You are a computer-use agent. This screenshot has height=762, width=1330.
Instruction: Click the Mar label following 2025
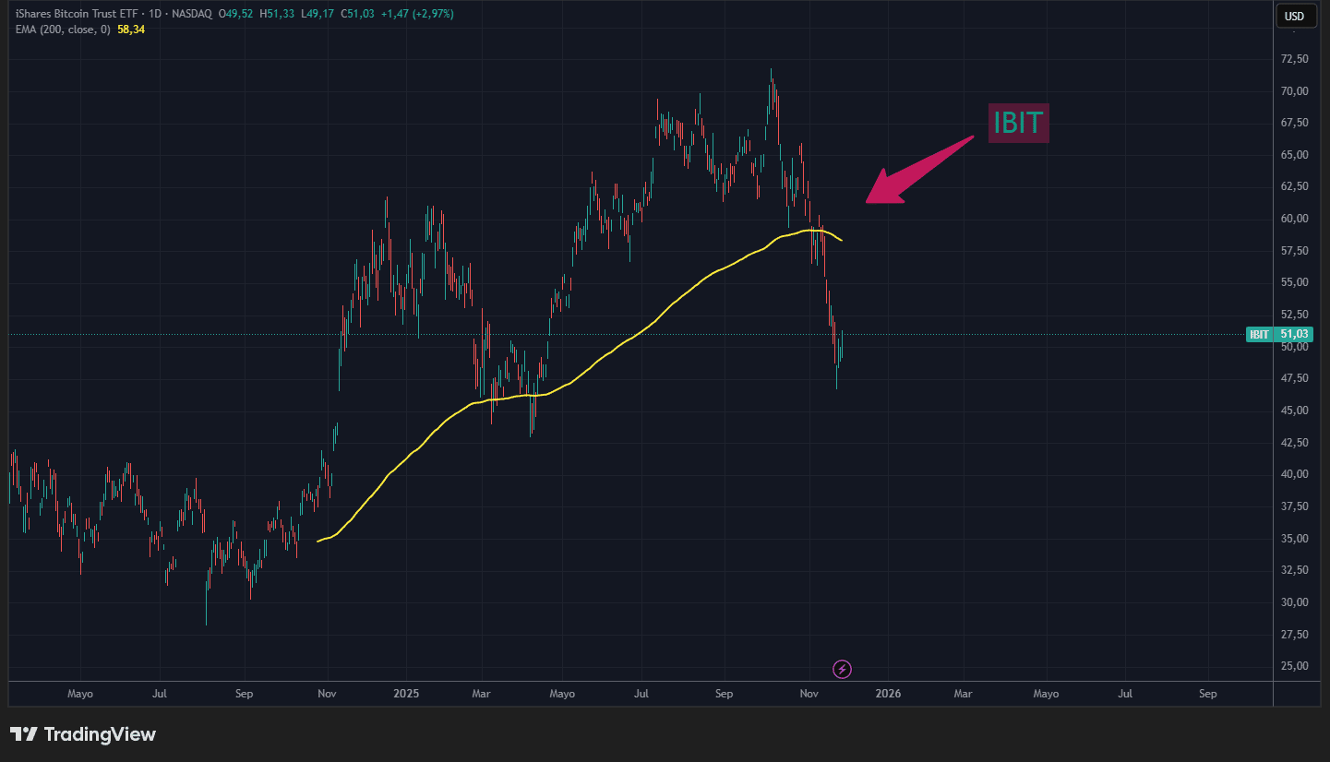(480, 694)
